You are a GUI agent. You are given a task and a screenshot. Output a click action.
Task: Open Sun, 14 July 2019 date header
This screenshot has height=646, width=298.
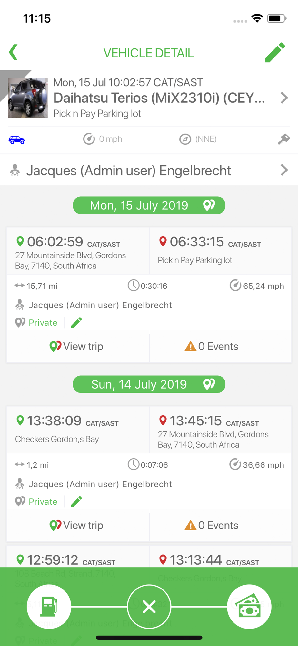pyautogui.click(x=149, y=384)
